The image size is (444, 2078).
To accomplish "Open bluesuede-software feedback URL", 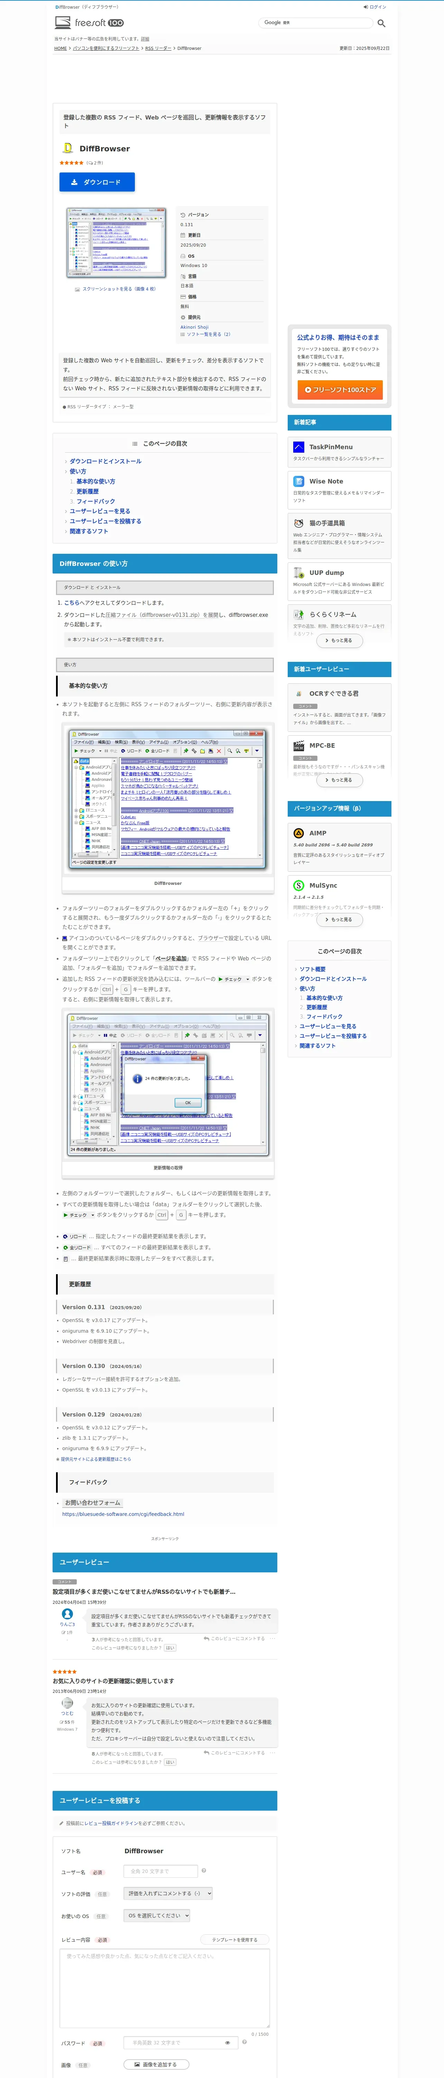I will click(123, 1514).
